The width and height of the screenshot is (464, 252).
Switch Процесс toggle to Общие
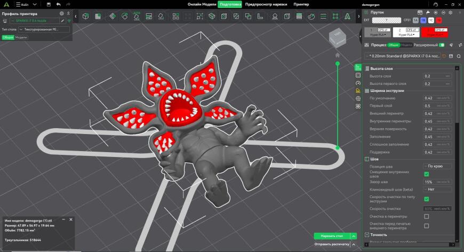[x=394, y=45]
